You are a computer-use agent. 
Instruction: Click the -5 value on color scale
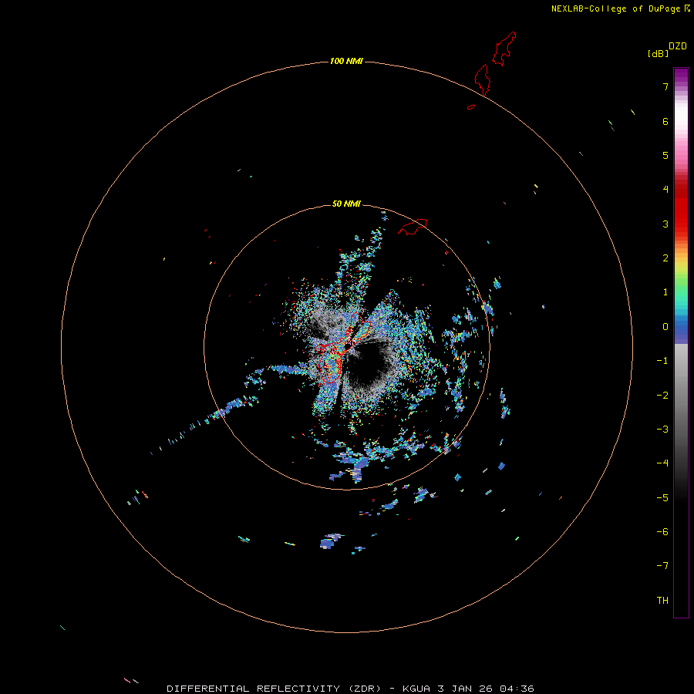[x=662, y=498]
